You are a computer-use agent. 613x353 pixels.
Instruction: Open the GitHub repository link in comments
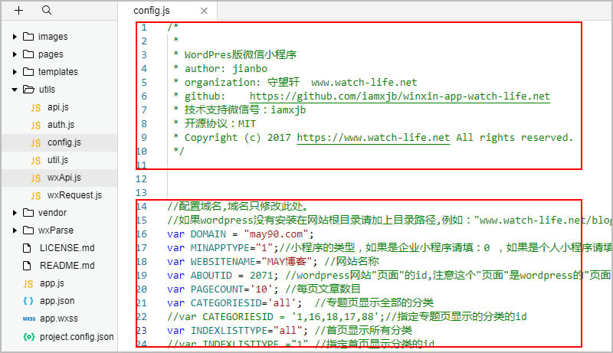(399, 96)
